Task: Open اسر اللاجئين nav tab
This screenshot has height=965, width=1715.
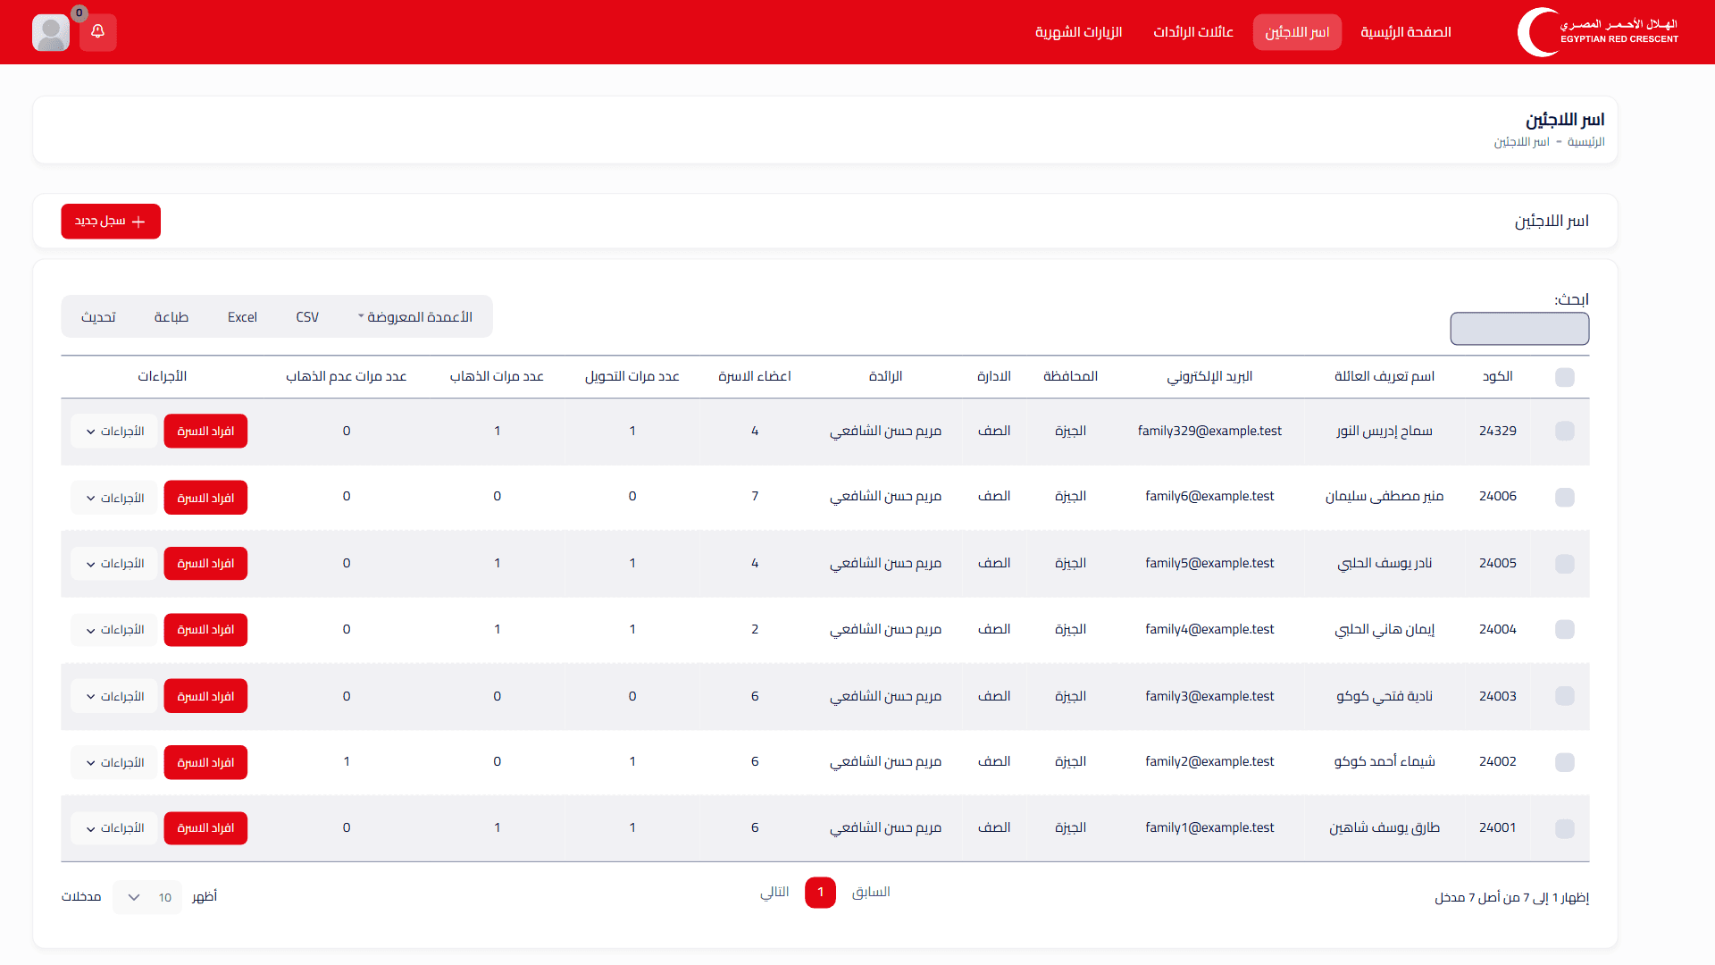Action: 1297,32
